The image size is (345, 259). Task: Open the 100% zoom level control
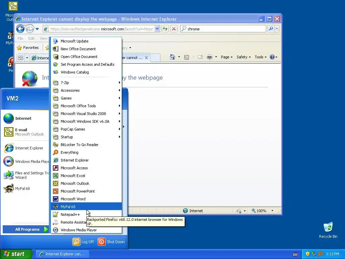pyautogui.click(x=263, y=211)
